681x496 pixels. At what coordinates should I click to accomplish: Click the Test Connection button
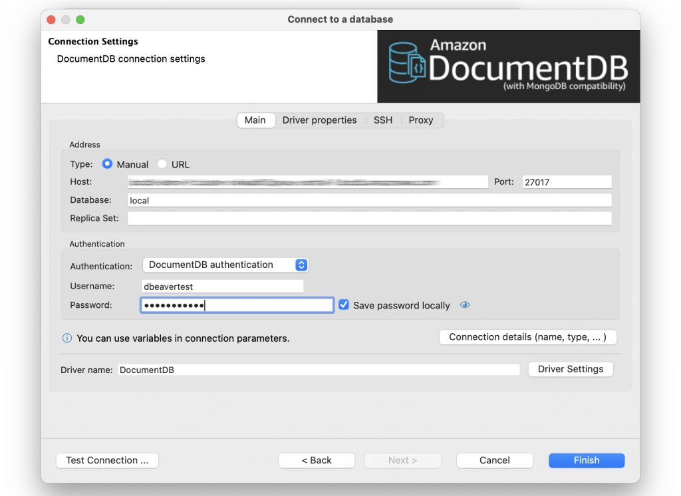(107, 460)
